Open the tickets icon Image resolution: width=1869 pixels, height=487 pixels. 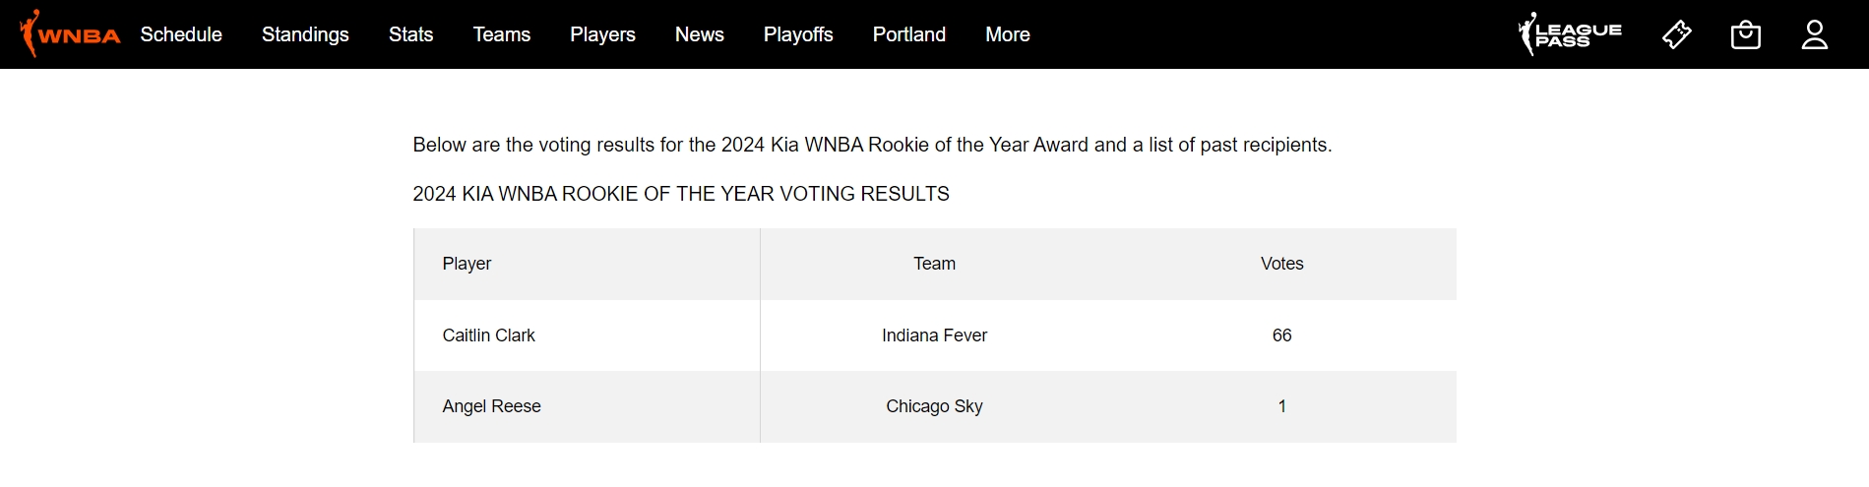tap(1677, 34)
